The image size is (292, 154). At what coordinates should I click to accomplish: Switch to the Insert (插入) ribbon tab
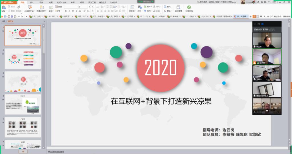[x=32, y=2]
